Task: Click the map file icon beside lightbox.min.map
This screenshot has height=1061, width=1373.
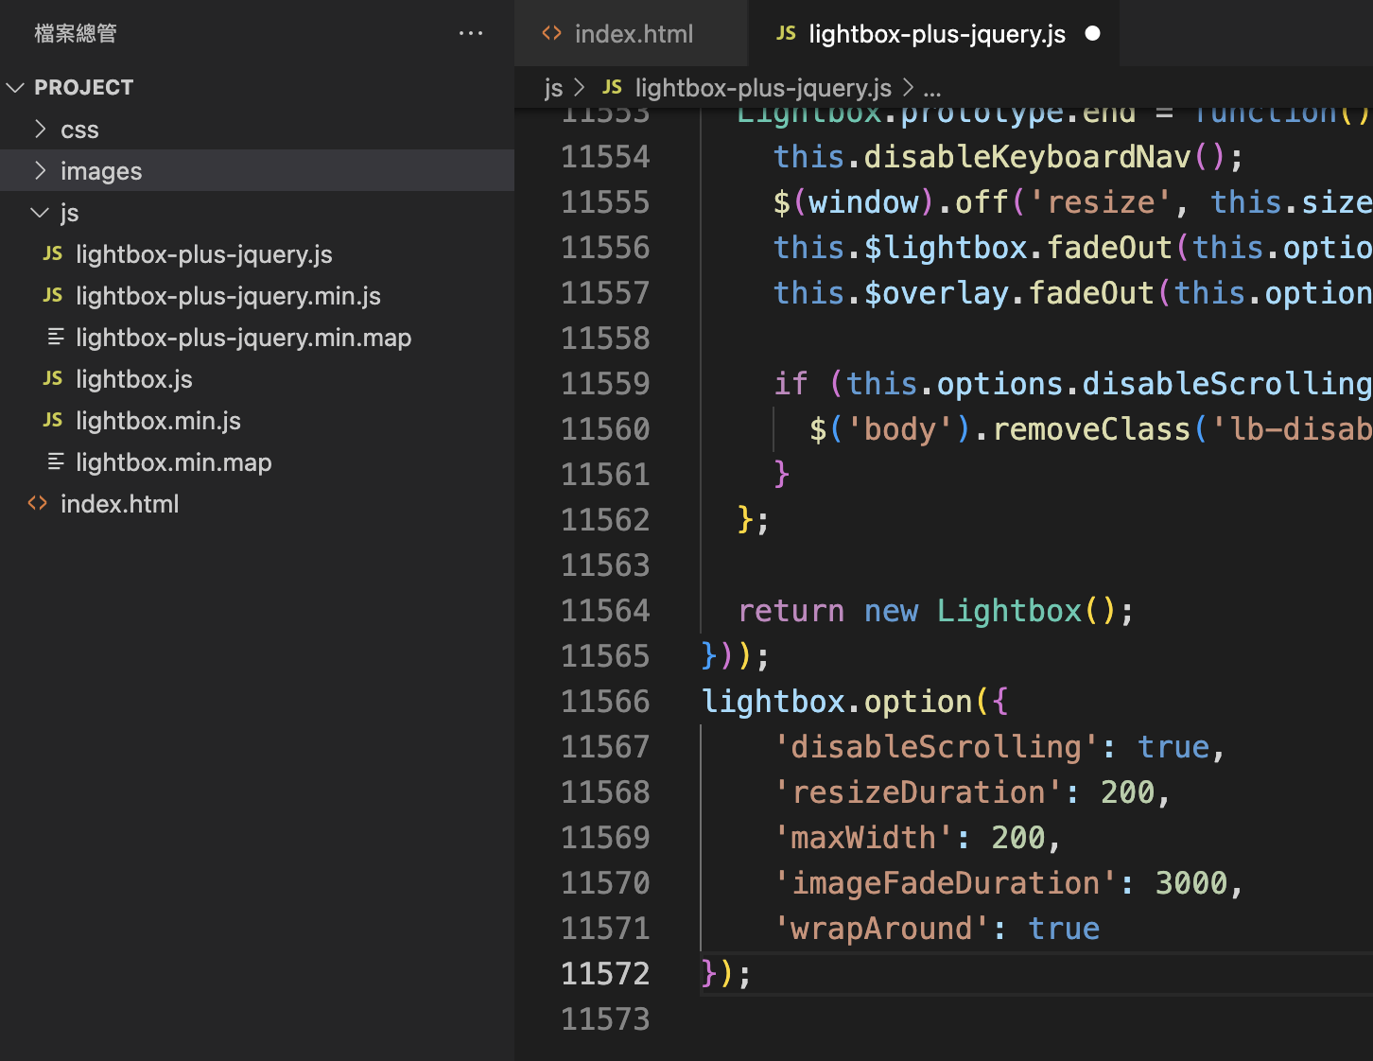Action: pyautogui.click(x=56, y=461)
